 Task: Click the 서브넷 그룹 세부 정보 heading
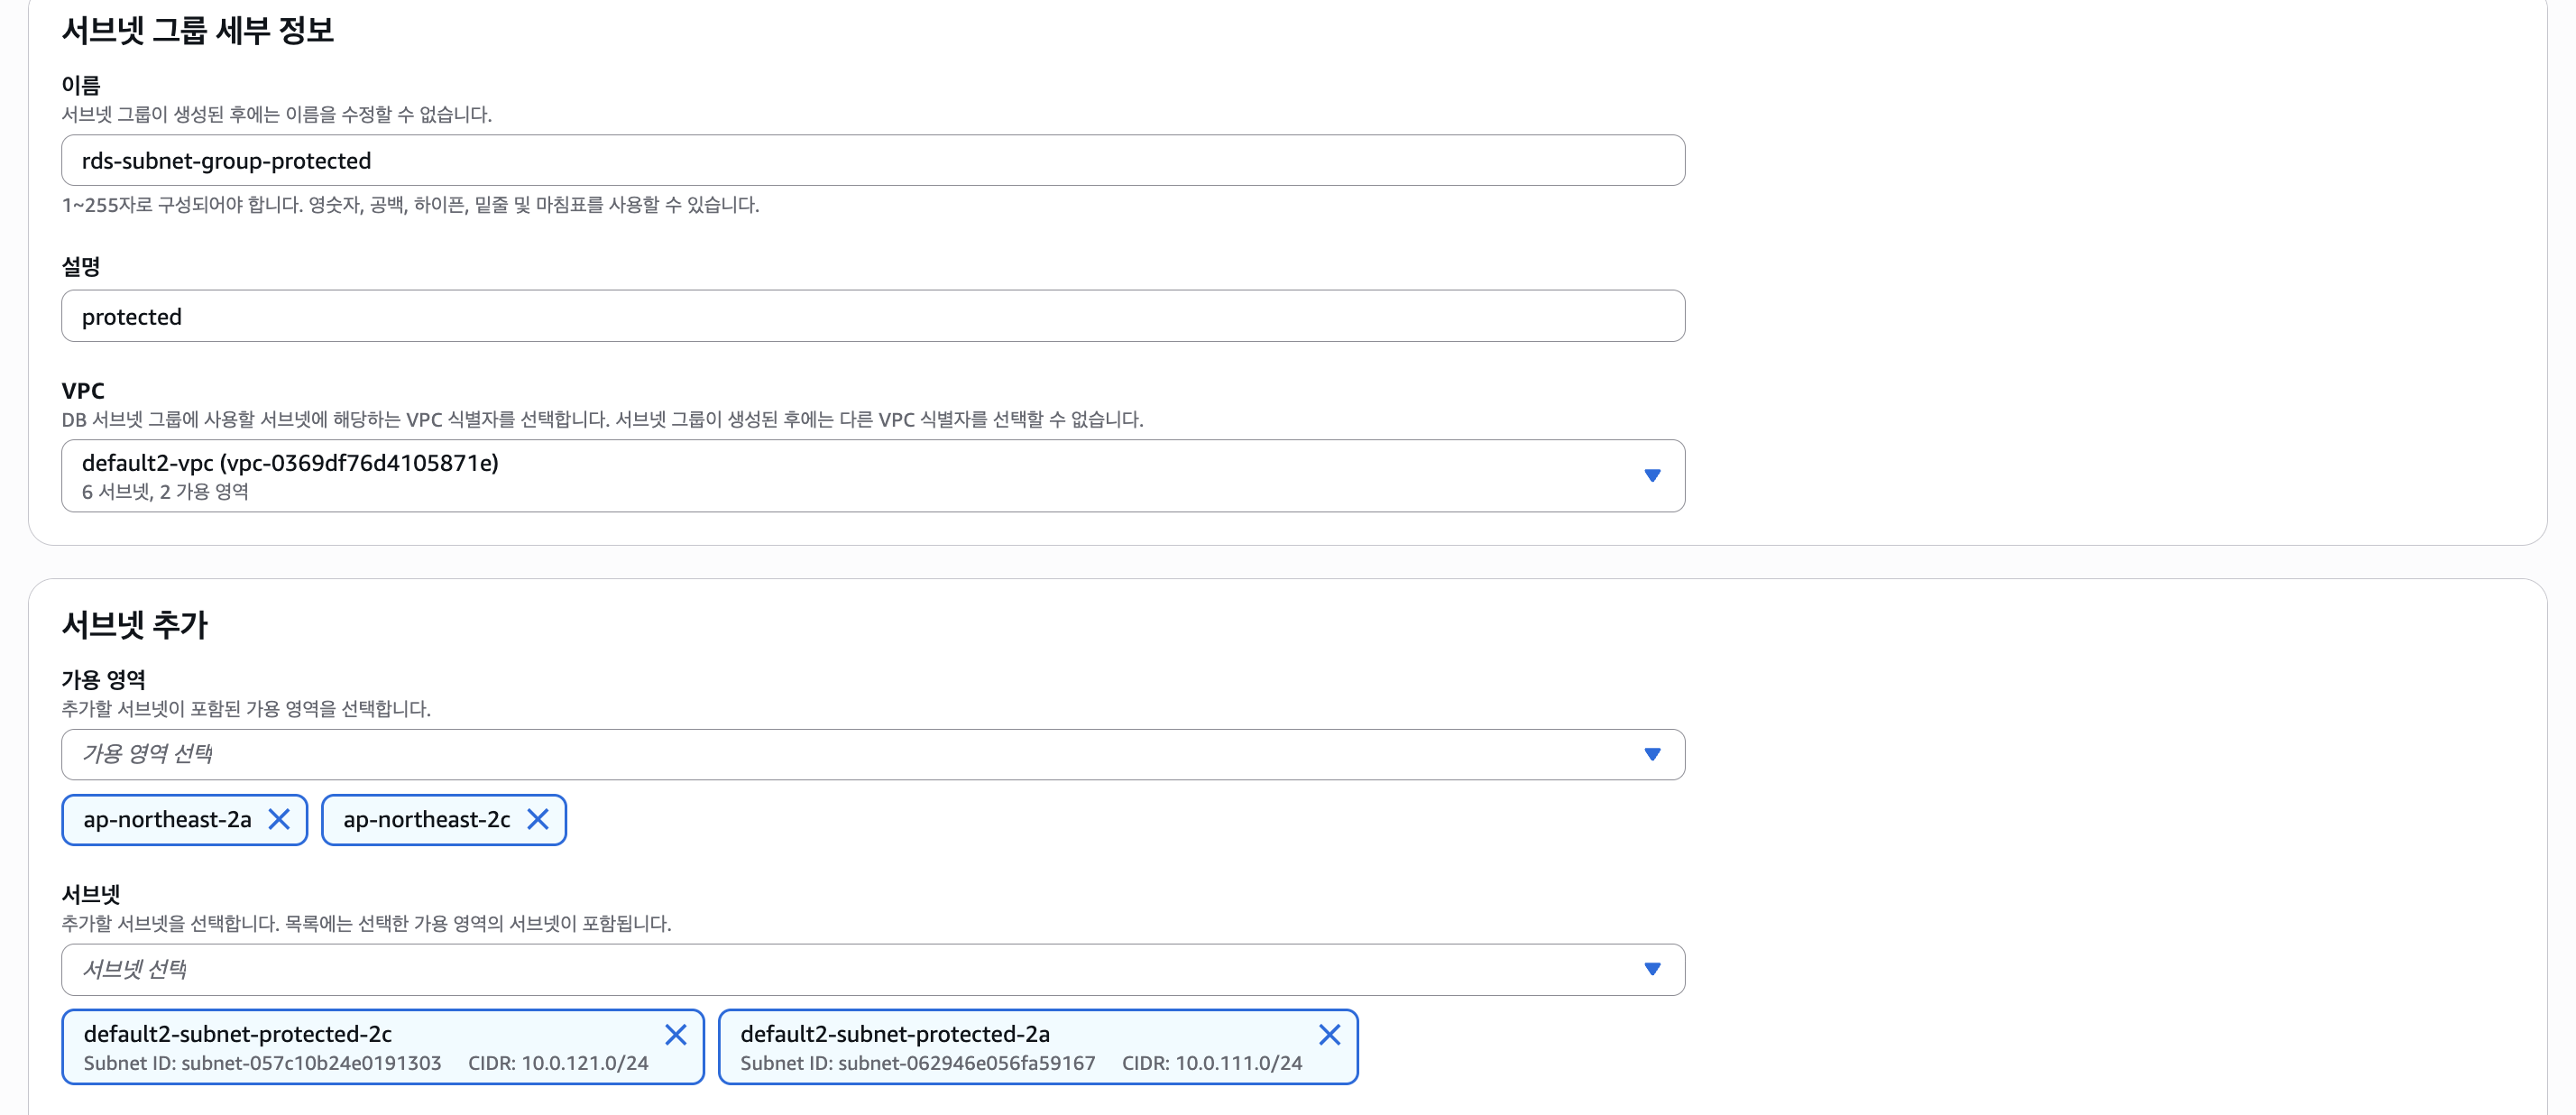pyautogui.click(x=197, y=30)
